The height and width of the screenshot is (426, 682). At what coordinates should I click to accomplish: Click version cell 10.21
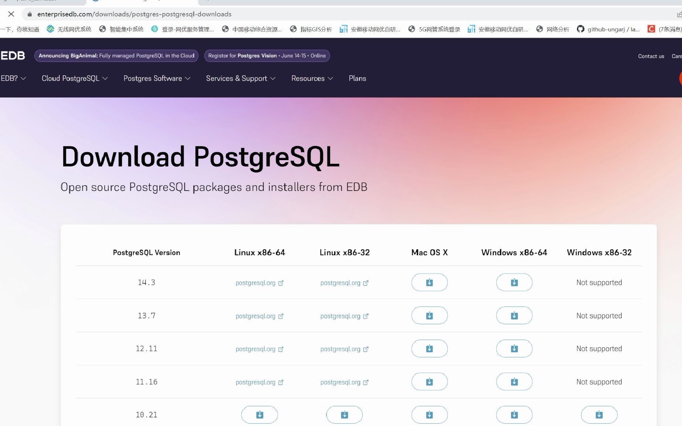146,415
